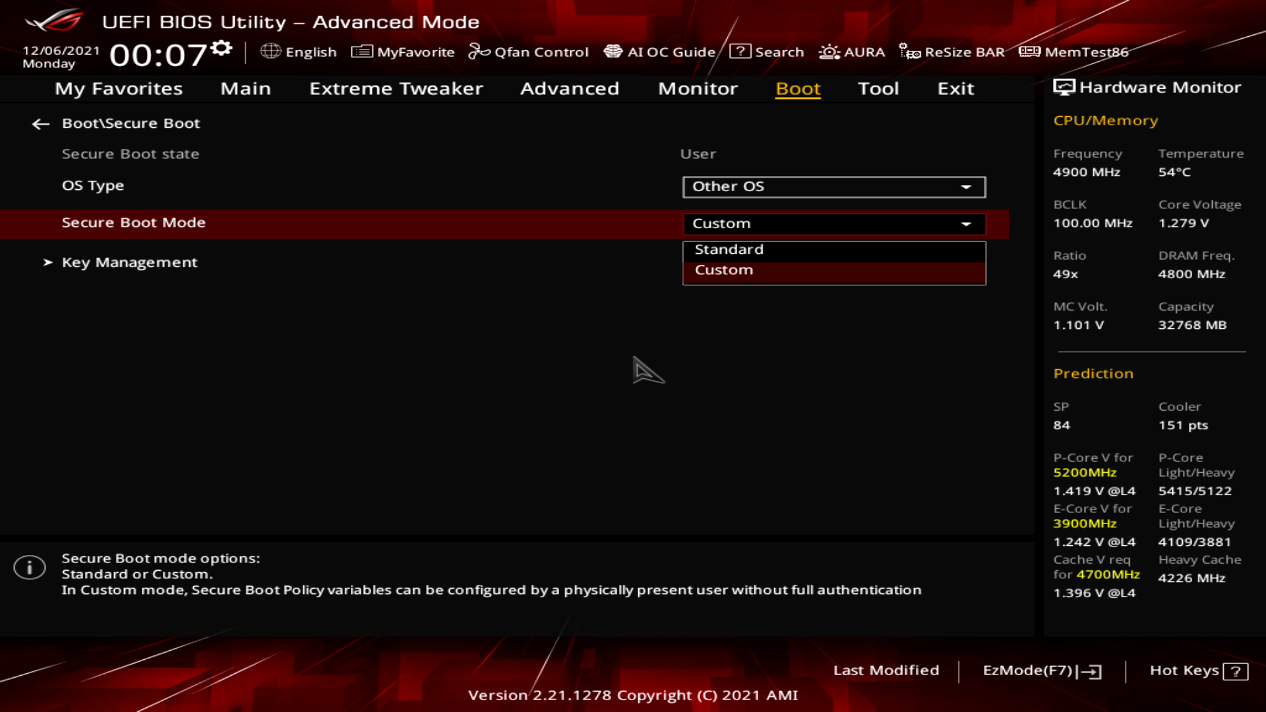Open Search from the top toolbar

[x=767, y=52]
